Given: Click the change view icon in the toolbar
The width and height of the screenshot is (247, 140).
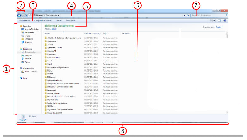Looking at the screenshot, I should point(211,20).
